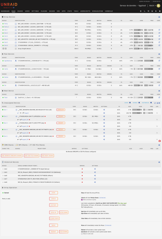Screen dimensions: 162x239
Task: Open help icon in top toolbar
Action: tap(160, 11)
